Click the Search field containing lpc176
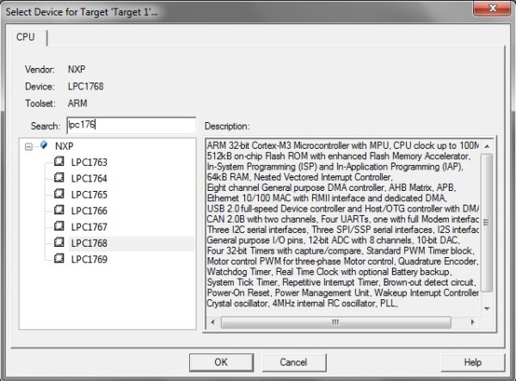516x381 pixels. pos(132,125)
